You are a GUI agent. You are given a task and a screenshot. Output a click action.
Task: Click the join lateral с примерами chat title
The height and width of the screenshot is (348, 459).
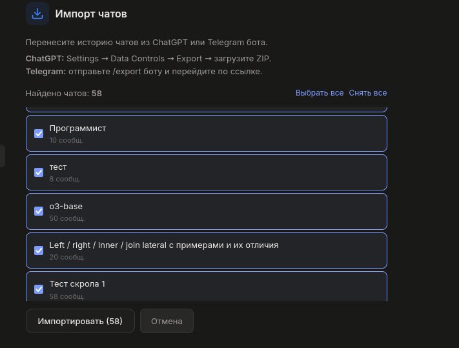[x=163, y=245]
